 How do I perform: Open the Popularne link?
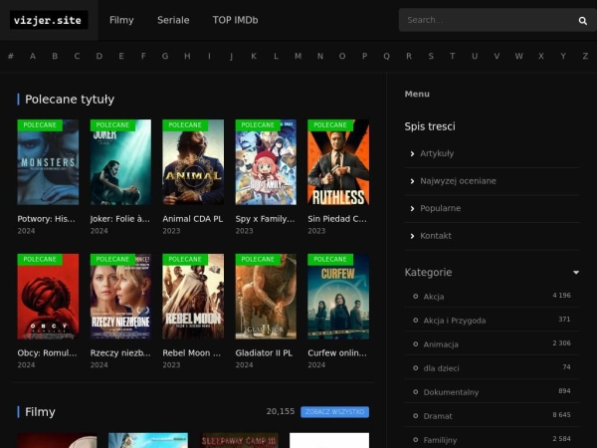[x=440, y=208]
